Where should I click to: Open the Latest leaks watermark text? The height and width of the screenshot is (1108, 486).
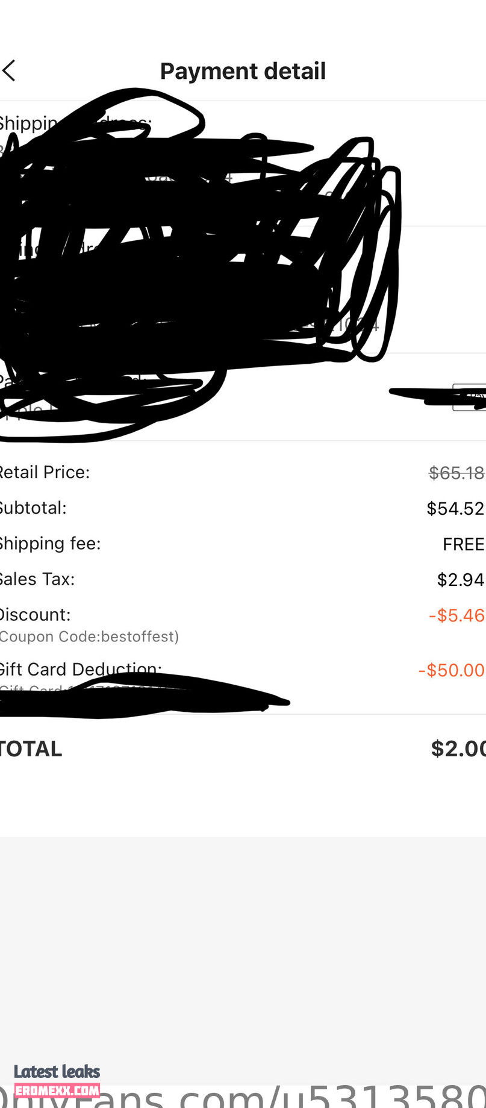57,1071
